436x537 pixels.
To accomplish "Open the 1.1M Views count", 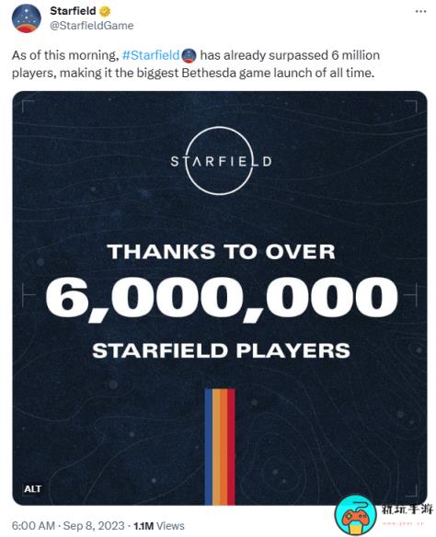I will [x=159, y=526].
